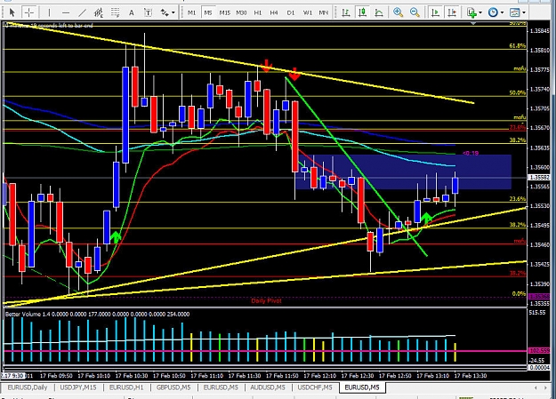This screenshot has width=556, height=399.
Task: Select the horizontal line tool
Action: [66, 12]
